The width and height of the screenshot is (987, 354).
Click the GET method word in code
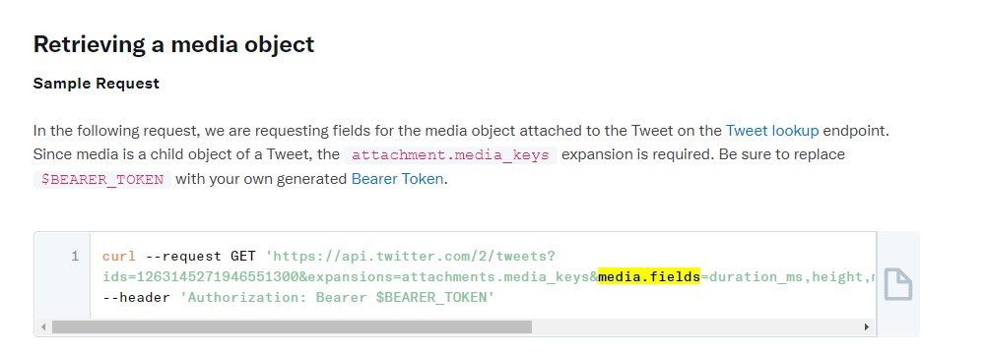(243, 257)
